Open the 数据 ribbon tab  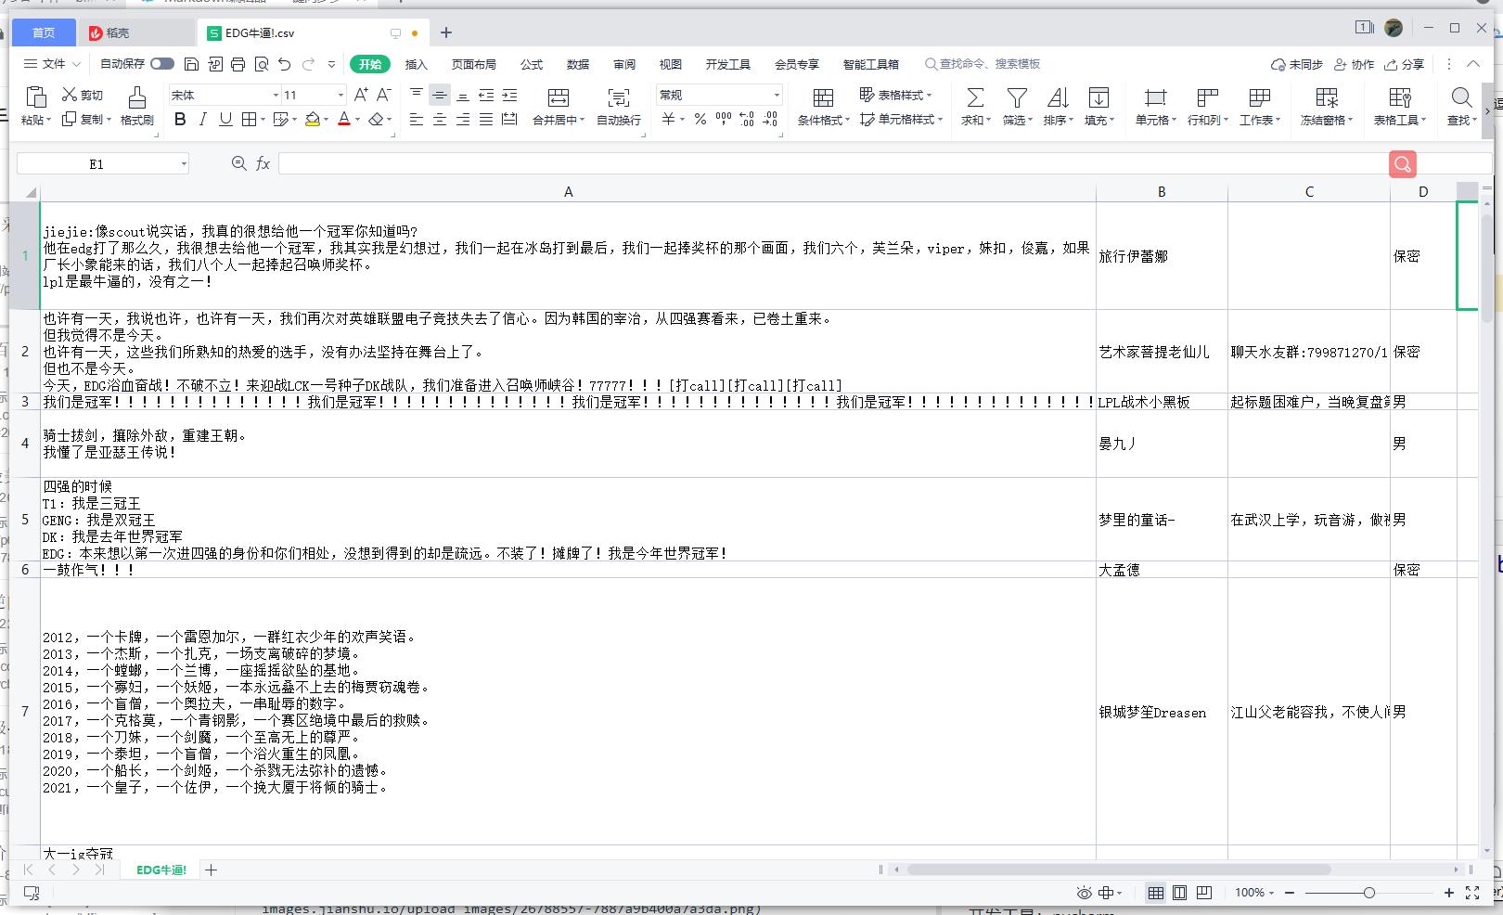578,64
